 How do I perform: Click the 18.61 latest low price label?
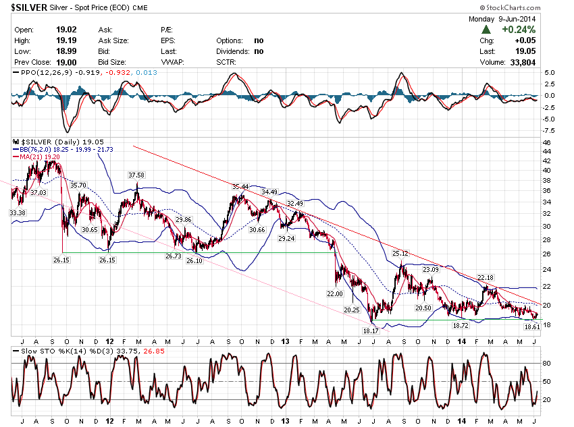532,326
